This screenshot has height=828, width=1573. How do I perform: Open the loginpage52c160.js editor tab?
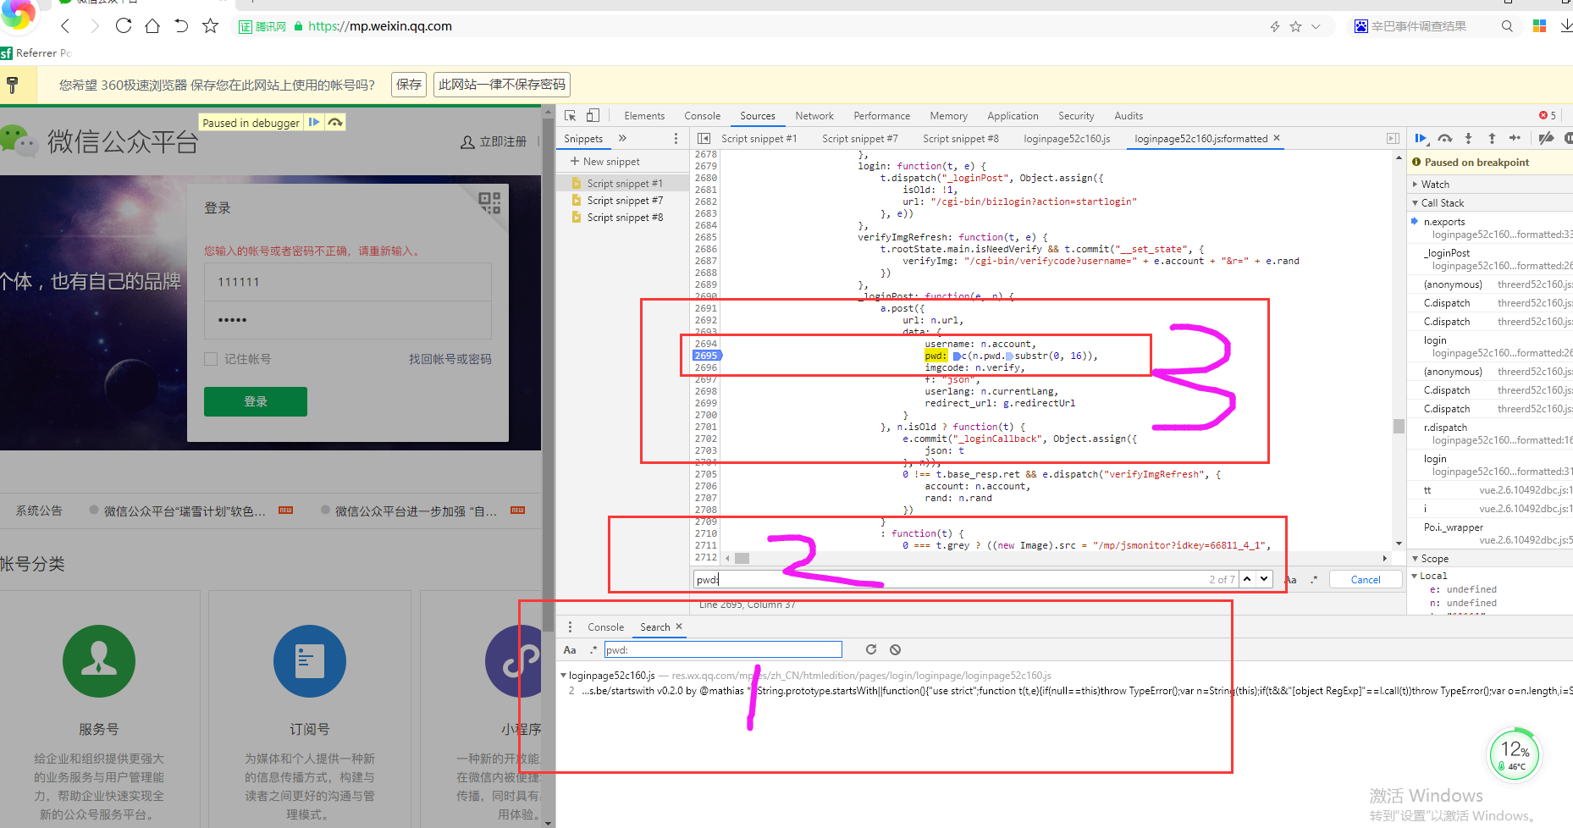point(1067,138)
